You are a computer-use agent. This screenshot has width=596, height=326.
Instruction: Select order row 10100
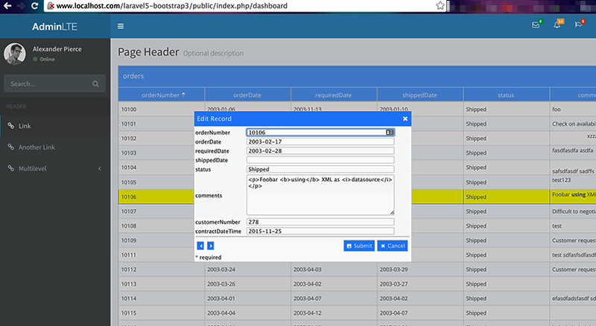357,109
